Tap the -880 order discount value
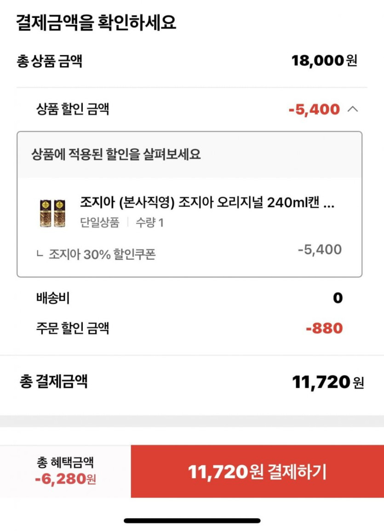The width and height of the screenshot is (384, 531). pyautogui.click(x=324, y=329)
